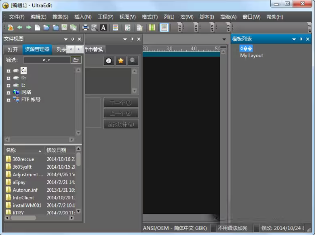Image resolution: width=315 pixels, height=235 pixels.
Task: Open the 文件视图 panel dropdown arrow
Action: (65, 39)
